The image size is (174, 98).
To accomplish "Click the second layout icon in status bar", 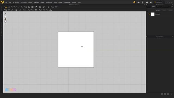I will click(165, 94).
